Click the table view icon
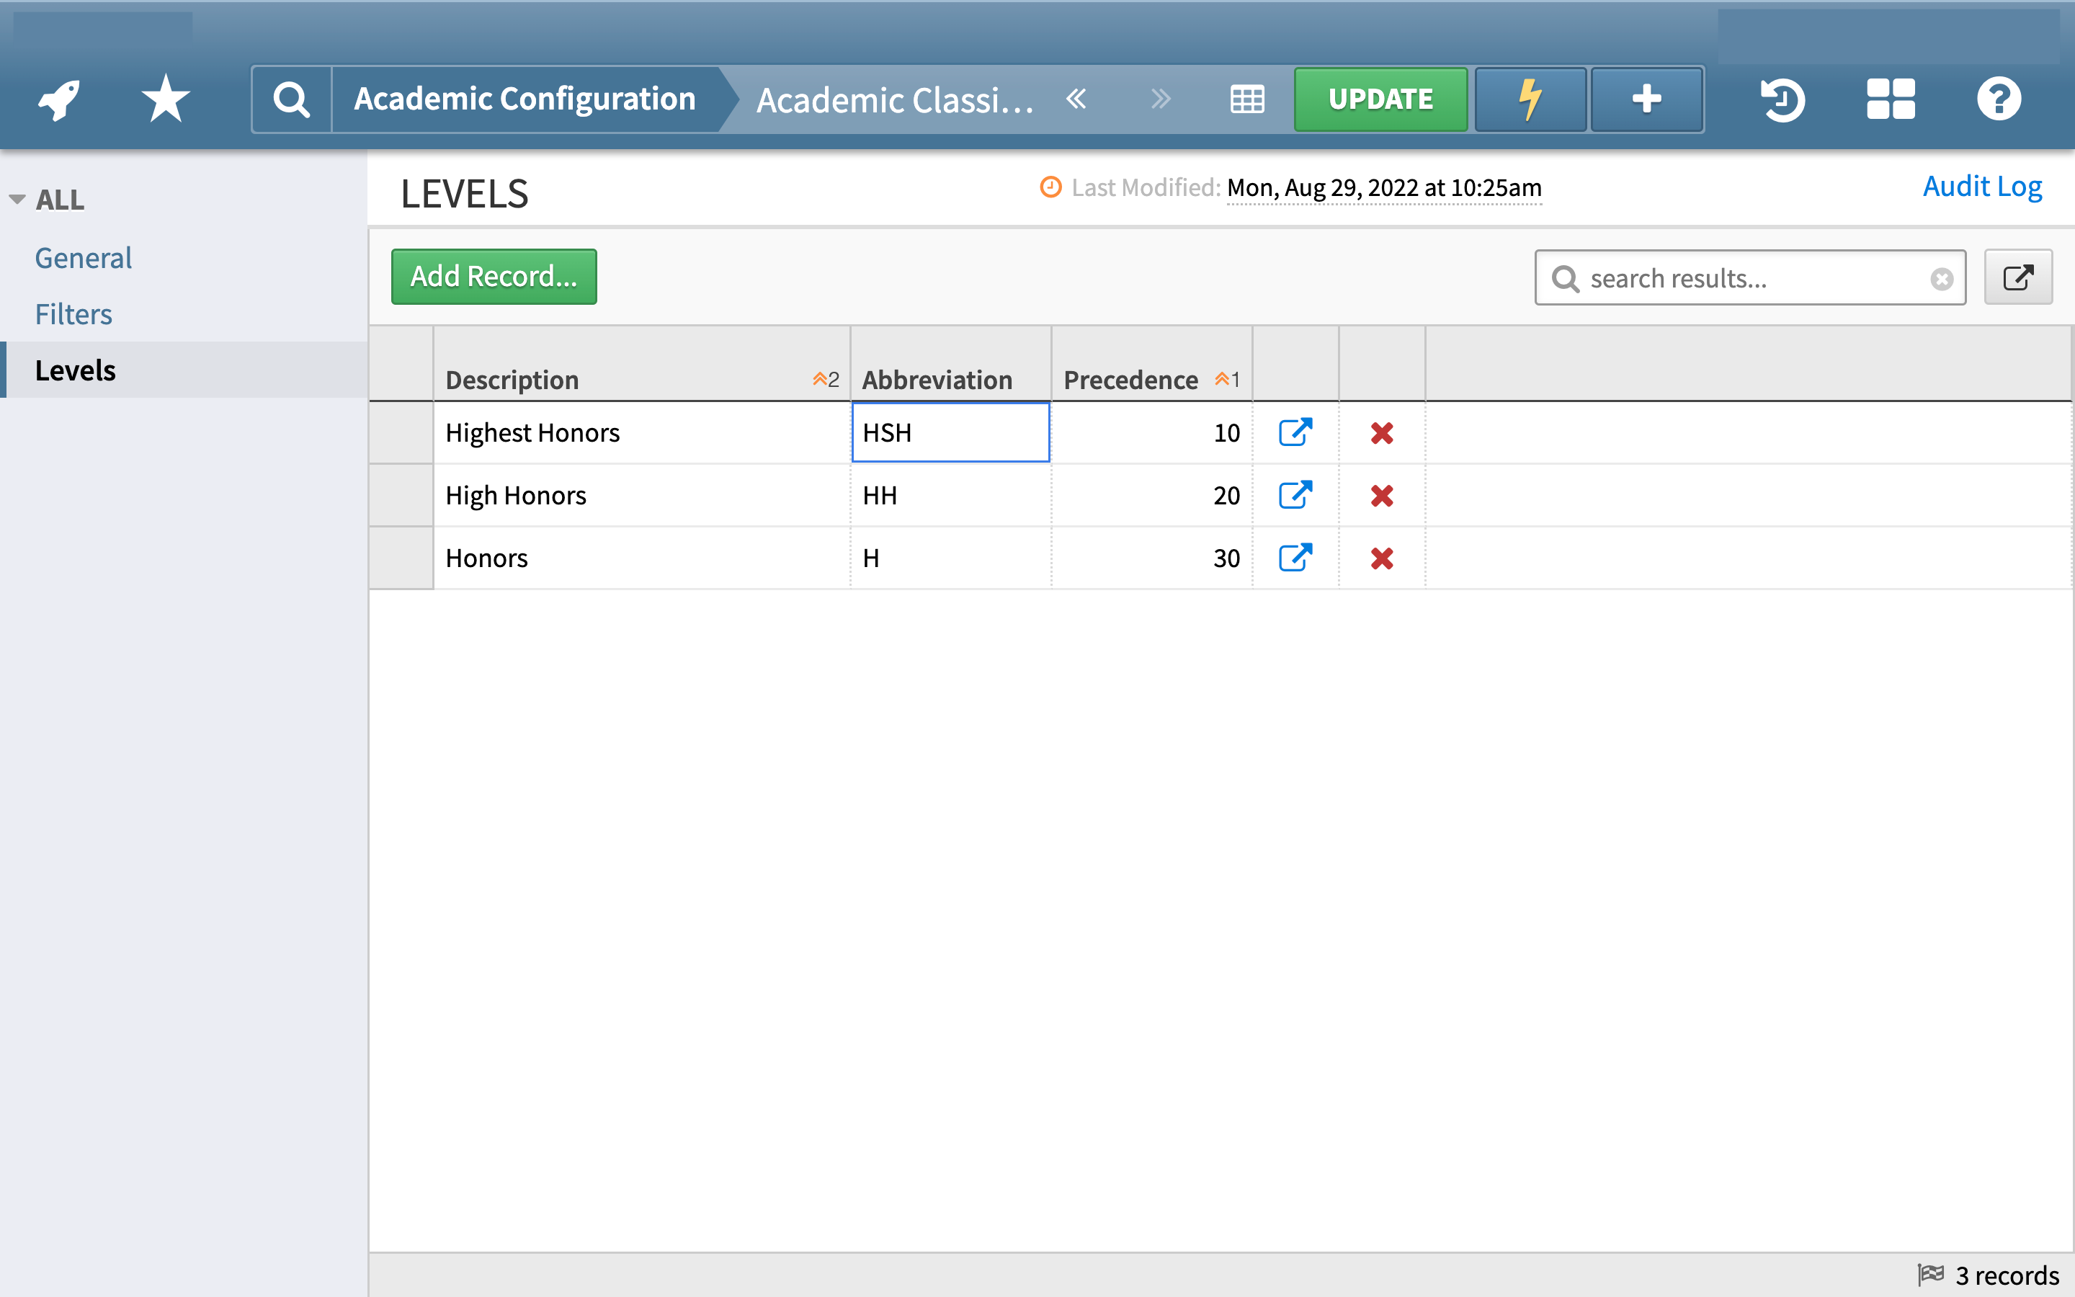This screenshot has width=2075, height=1297. (1246, 99)
